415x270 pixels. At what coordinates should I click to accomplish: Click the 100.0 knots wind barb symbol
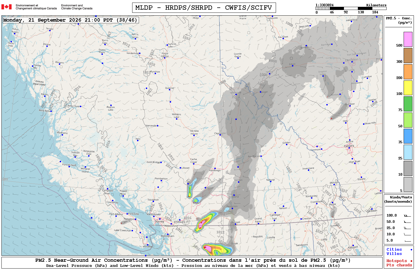click(x=407, y=215)
